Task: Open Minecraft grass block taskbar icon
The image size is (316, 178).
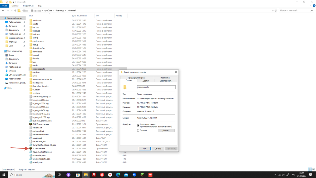Action: (x=142, y=175)
